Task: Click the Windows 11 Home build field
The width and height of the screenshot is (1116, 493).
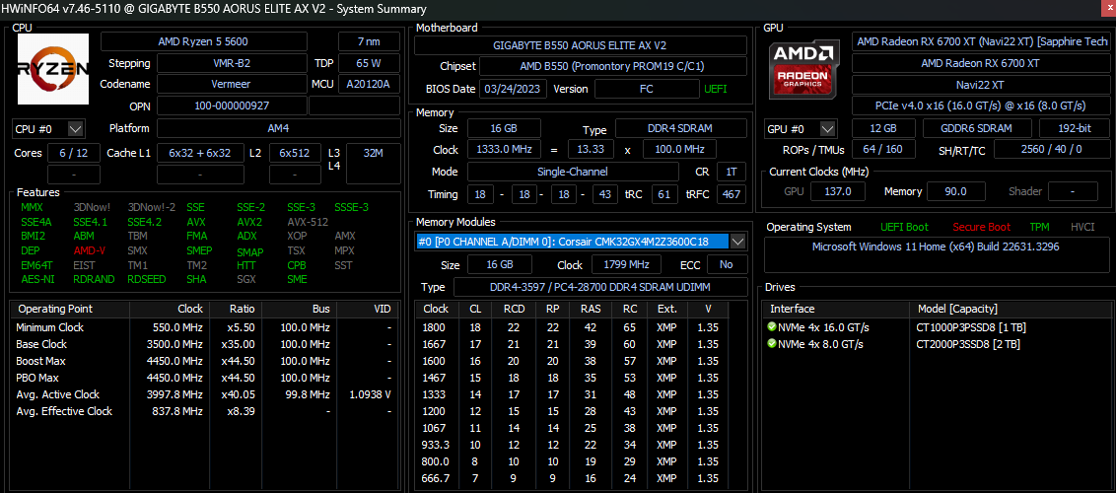Action: (x=936, y=255)
